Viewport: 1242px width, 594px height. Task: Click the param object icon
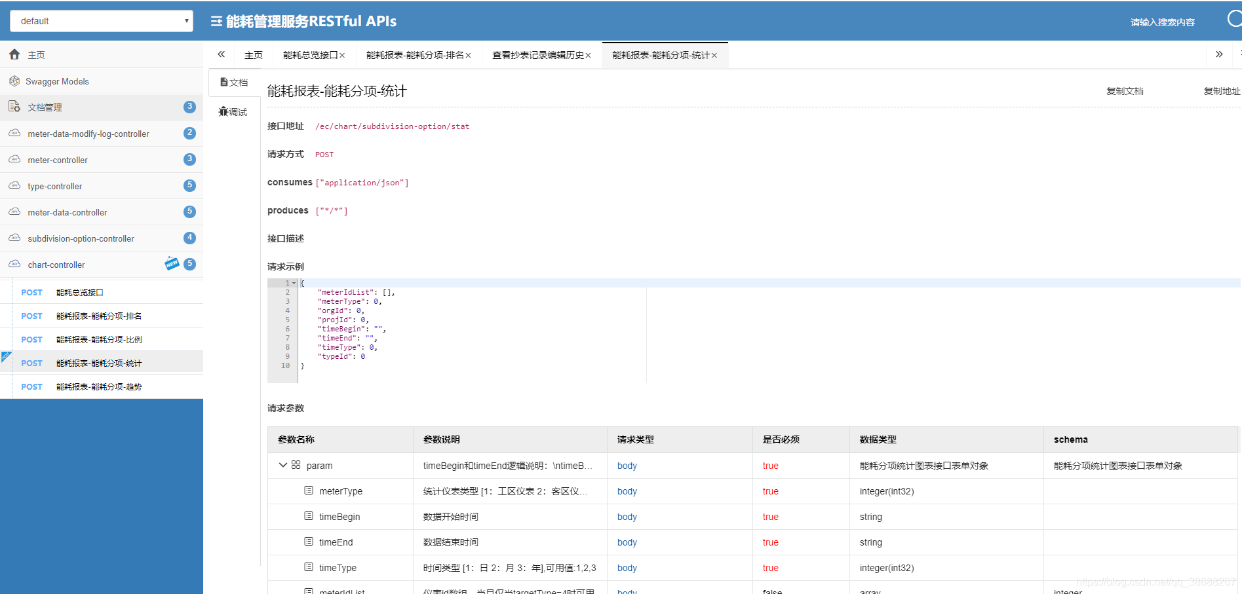[296, 465]
